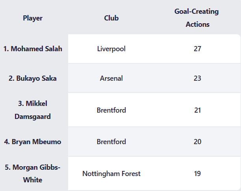Image resolution: width=241 pixels, height=191 pixels.
Task: Click the rank number 1 before Salah
Action: (6, 49)
